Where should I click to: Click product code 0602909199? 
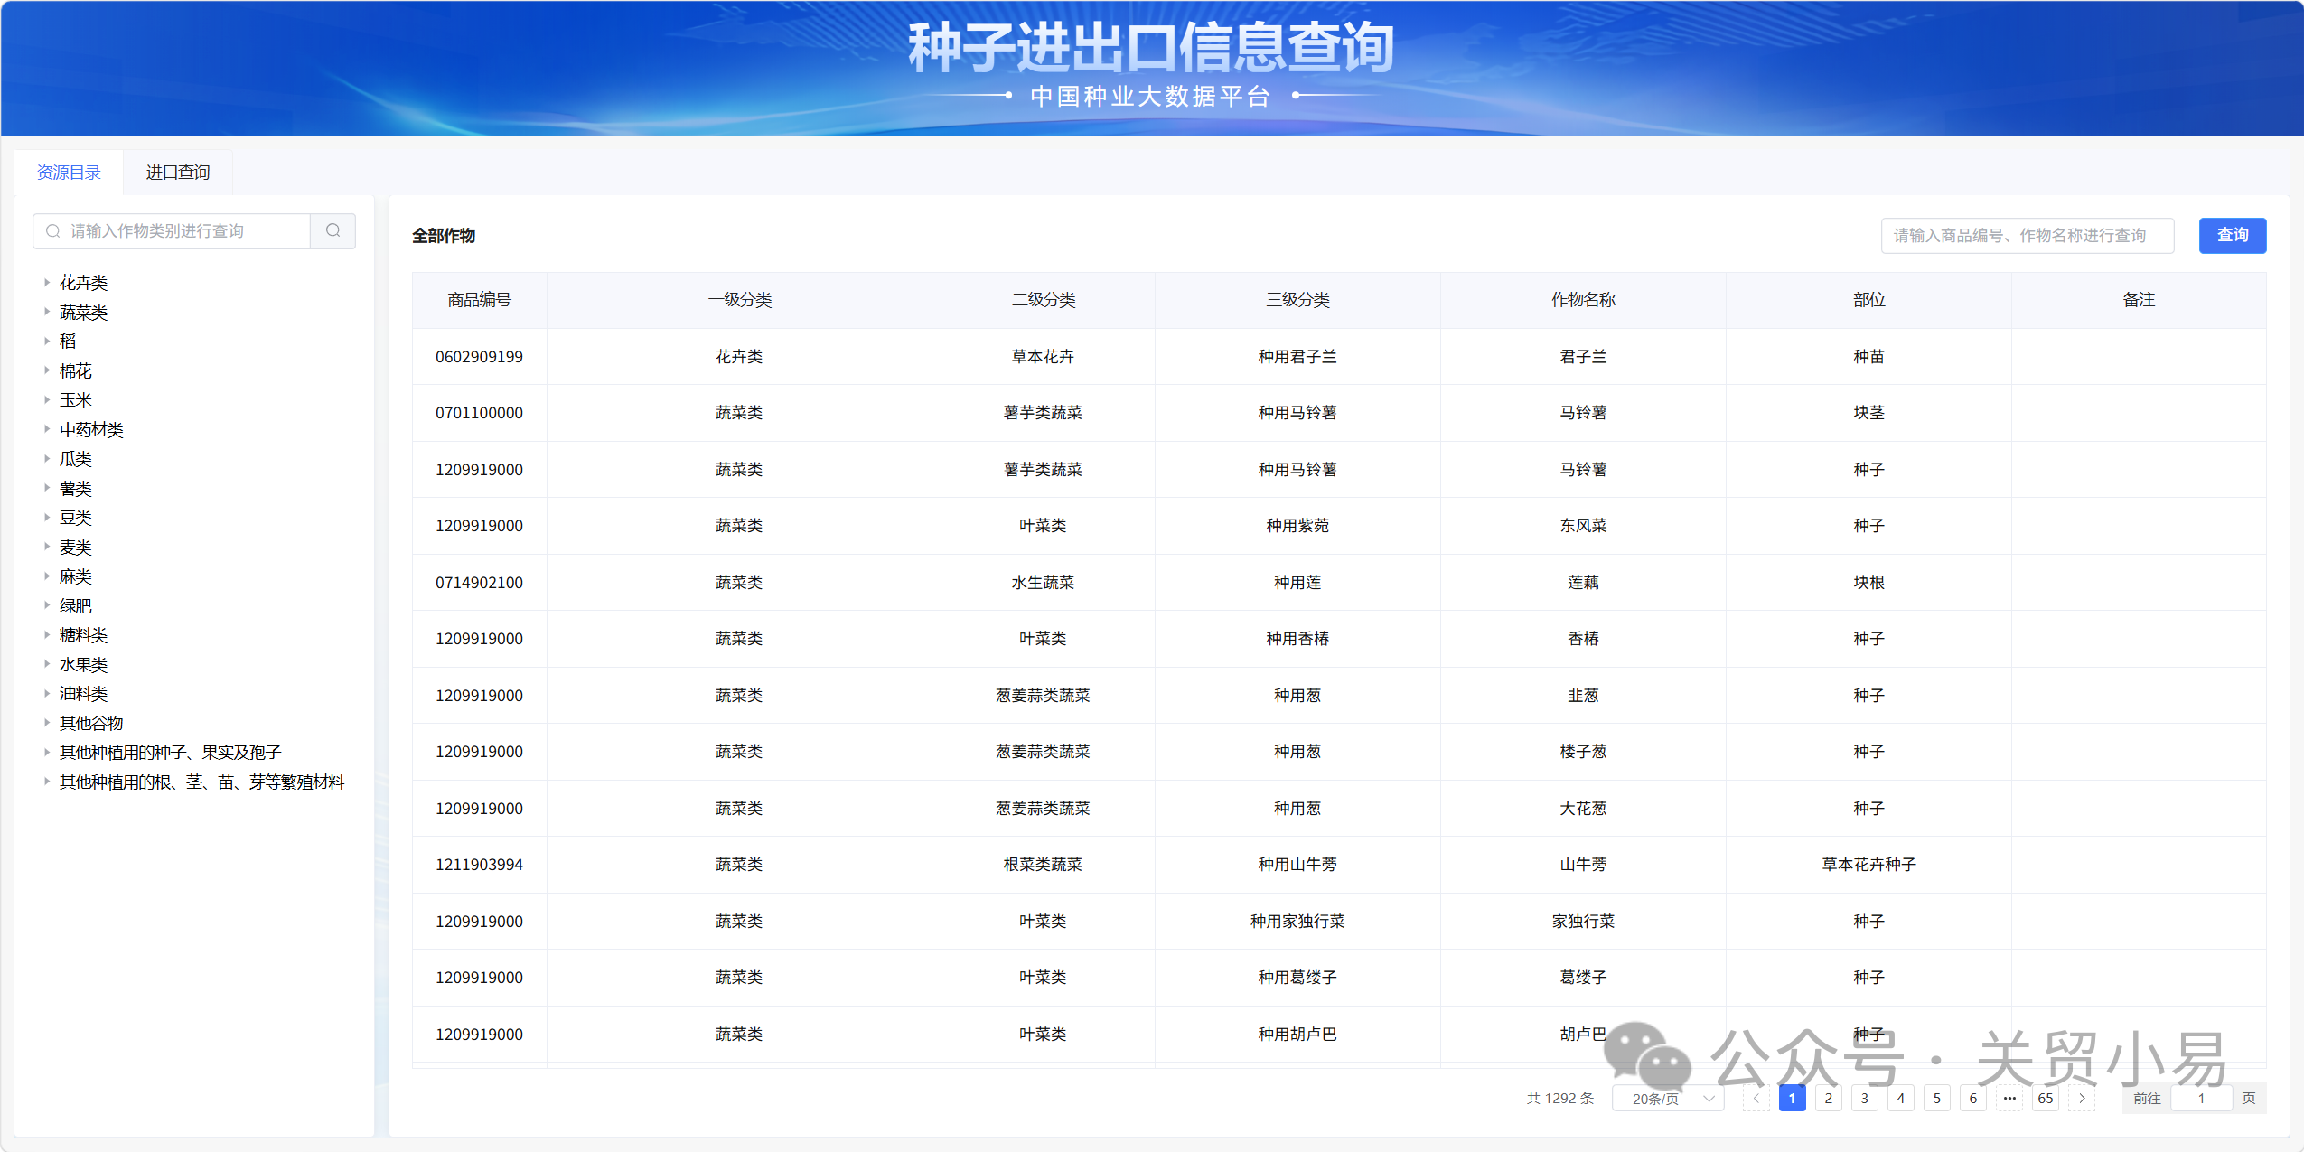tap(480, 357)
